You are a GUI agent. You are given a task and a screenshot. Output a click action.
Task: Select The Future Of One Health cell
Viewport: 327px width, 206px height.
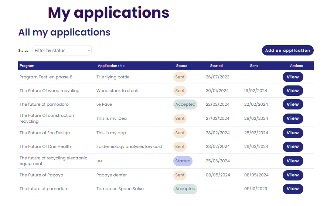[x=45, y=146]
